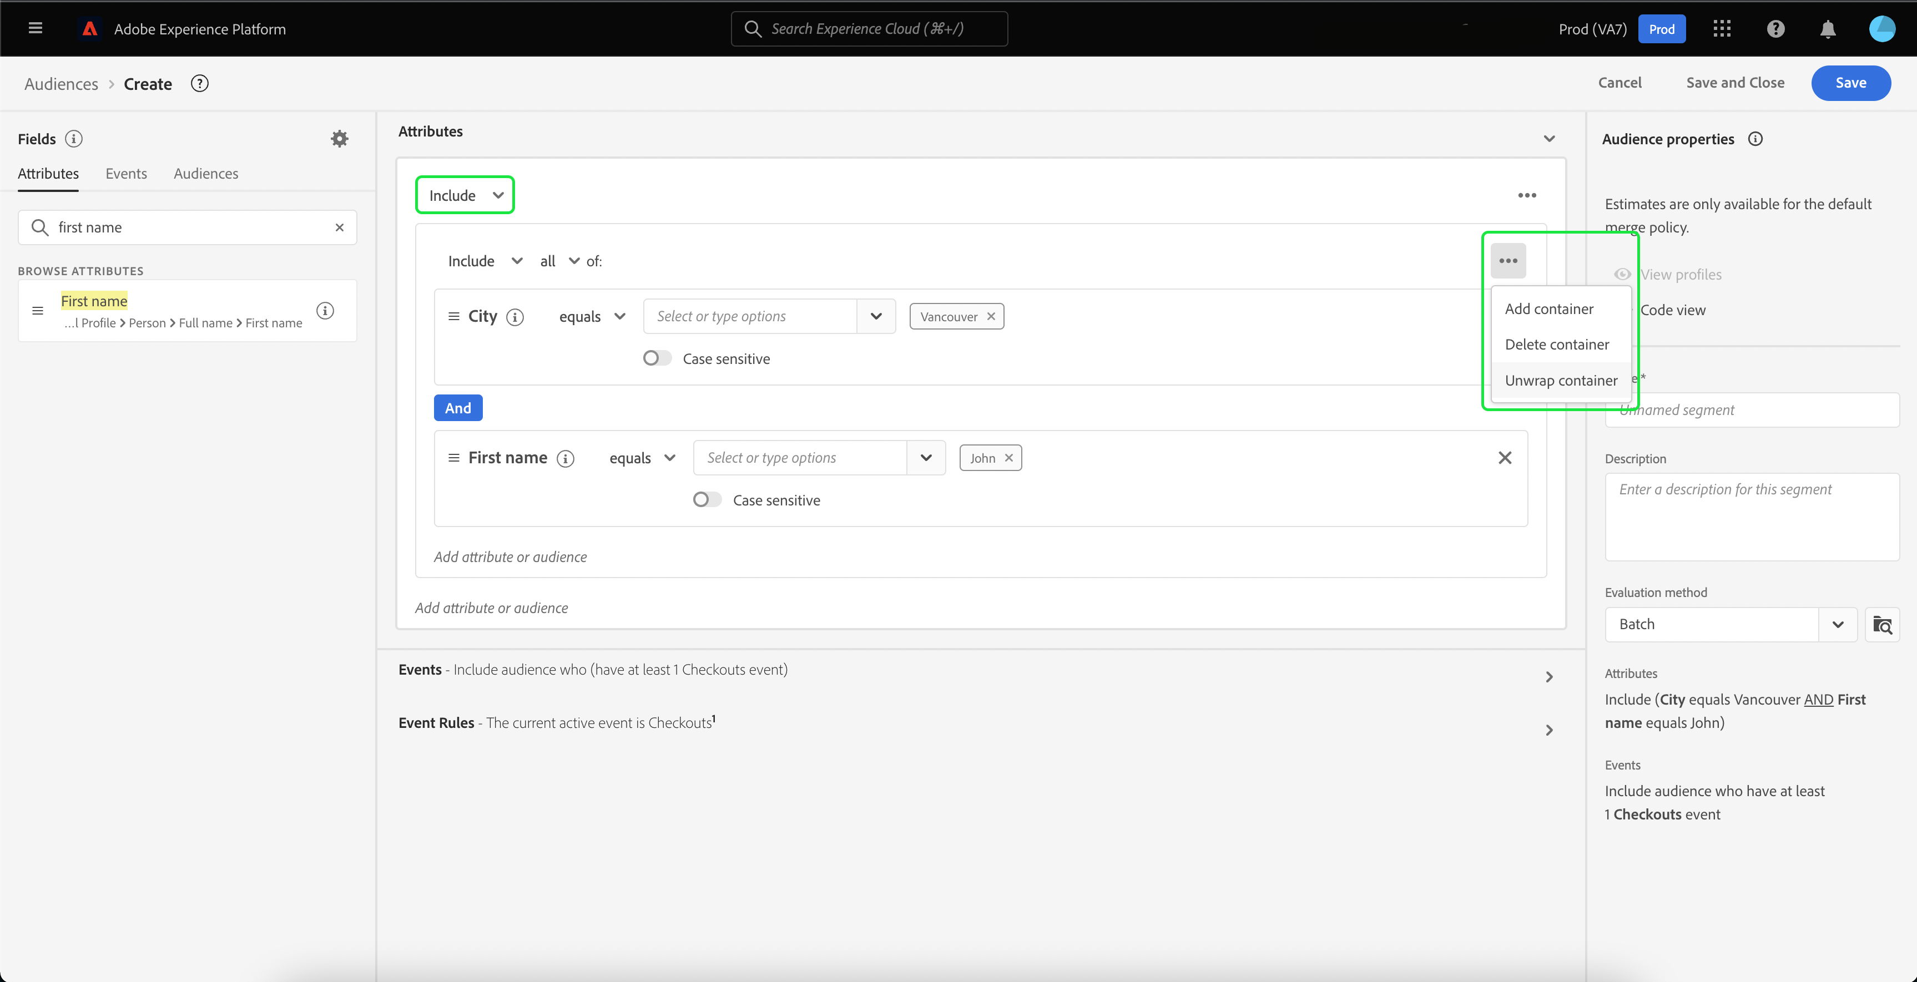Screen dimensions: 1917x982
Task: Open the Fields settings gear
Action: click(339, 139)
